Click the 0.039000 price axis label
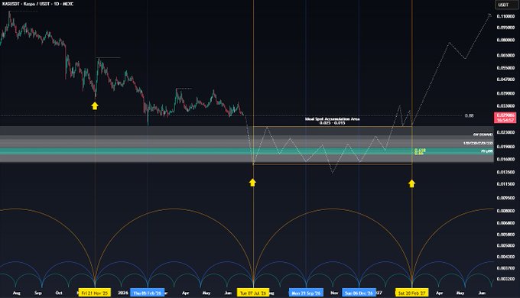The width and height of the screenshot is (520, 298). point(505,93)
